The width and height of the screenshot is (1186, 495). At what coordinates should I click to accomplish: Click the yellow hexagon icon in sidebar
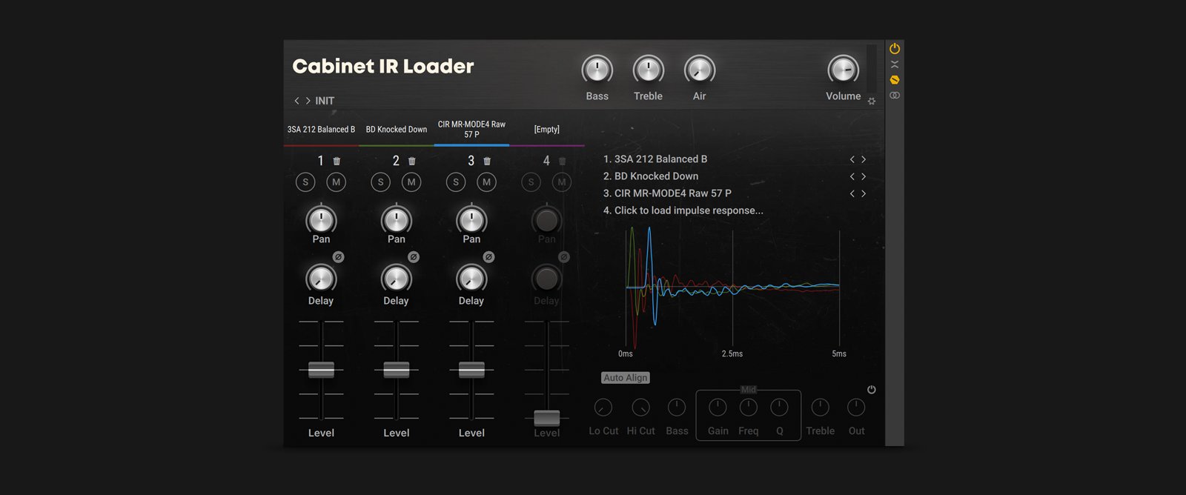[x=895, y=80]
